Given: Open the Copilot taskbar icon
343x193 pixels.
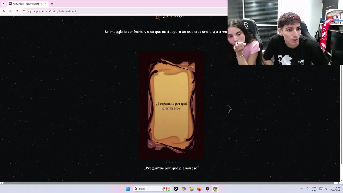Looking at the screenshot, I should 184,189.
